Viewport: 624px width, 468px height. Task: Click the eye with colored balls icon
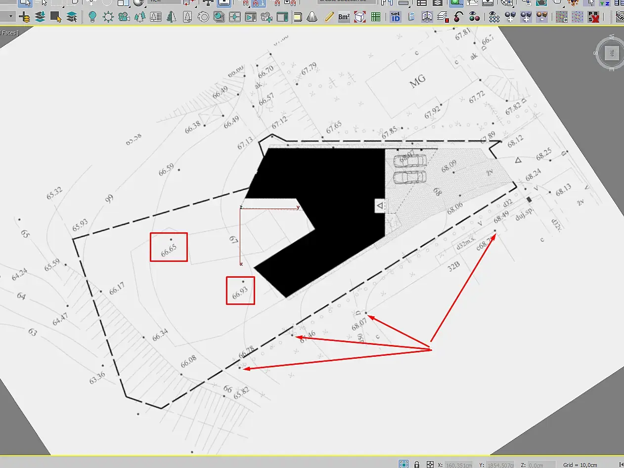tap(474, 18)
